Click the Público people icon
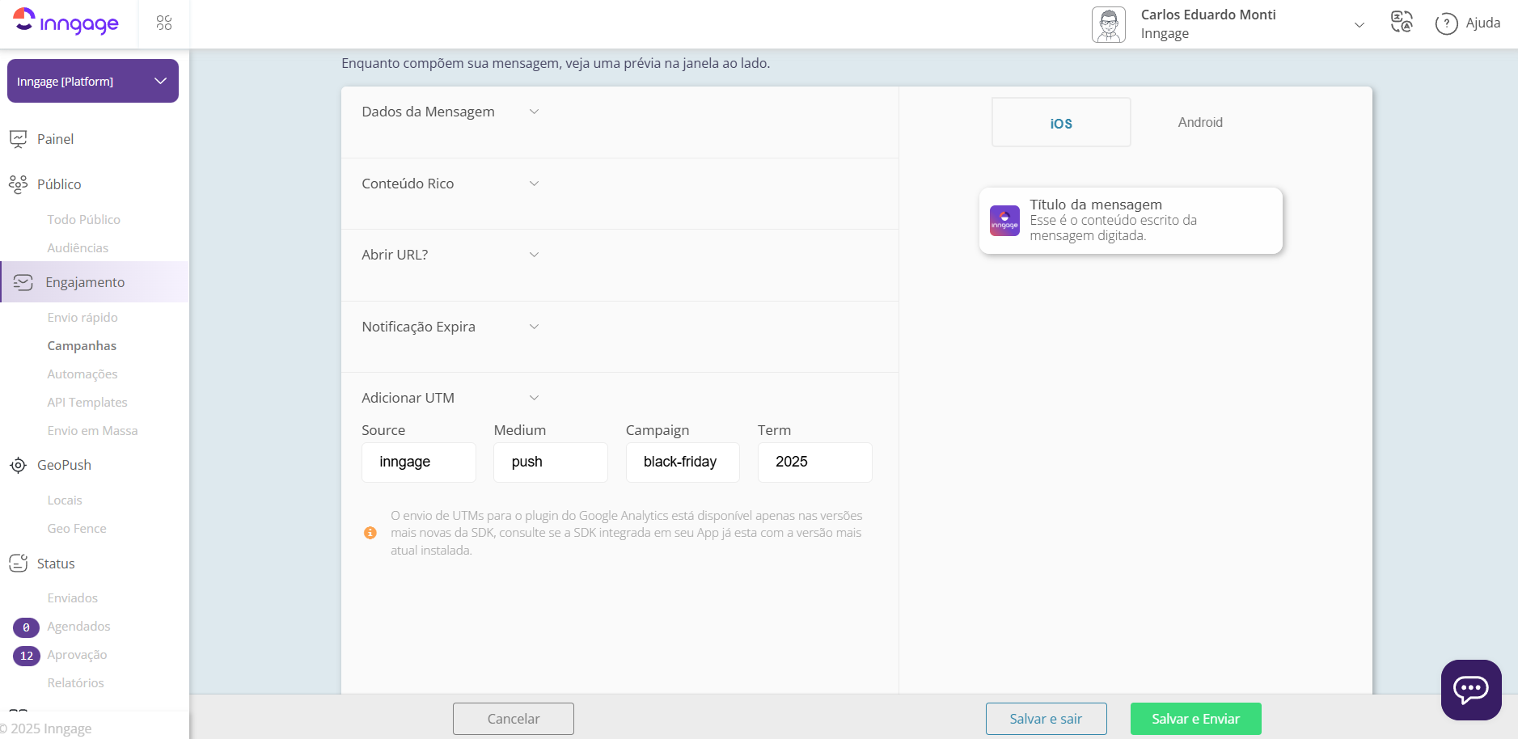1518x739 pixels. [x=18, y=184]
